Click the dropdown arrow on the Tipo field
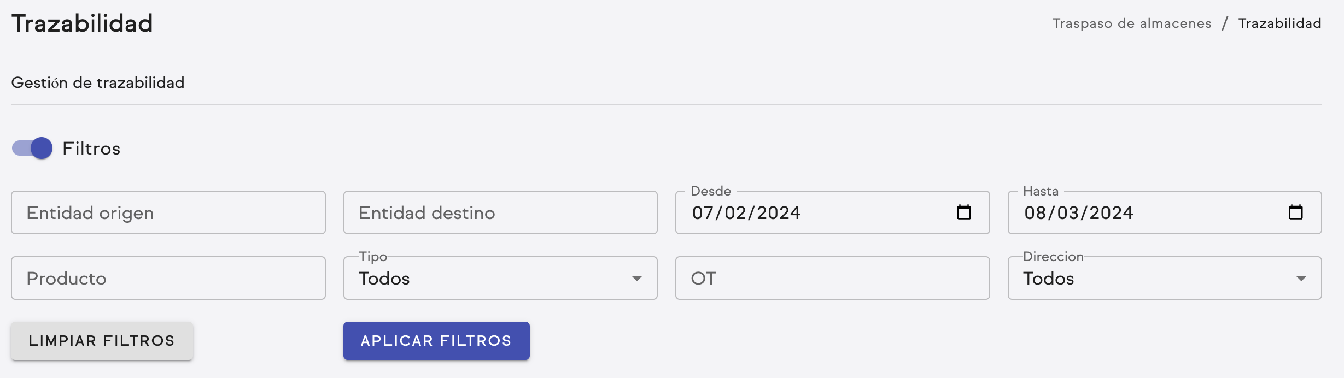Image resolution: width=1344 pixels, height=378 pixels. (638, 280)
